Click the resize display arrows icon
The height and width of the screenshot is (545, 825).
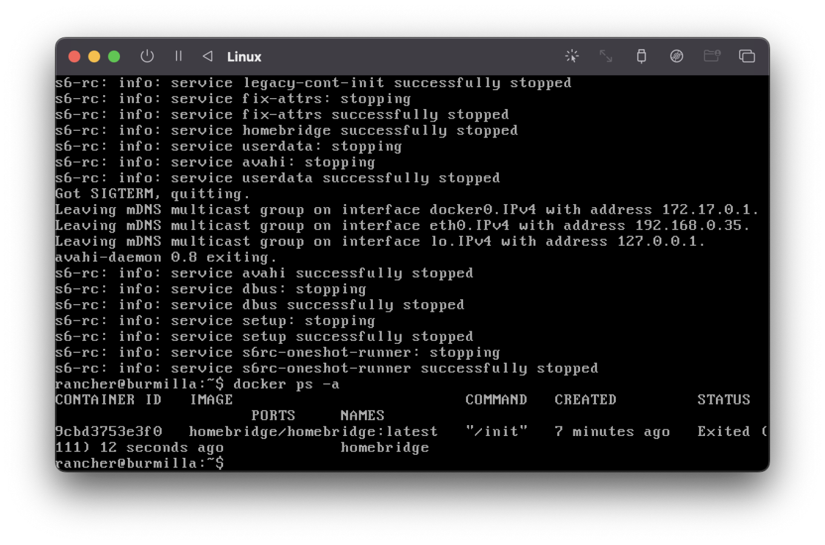coord(606,56)
